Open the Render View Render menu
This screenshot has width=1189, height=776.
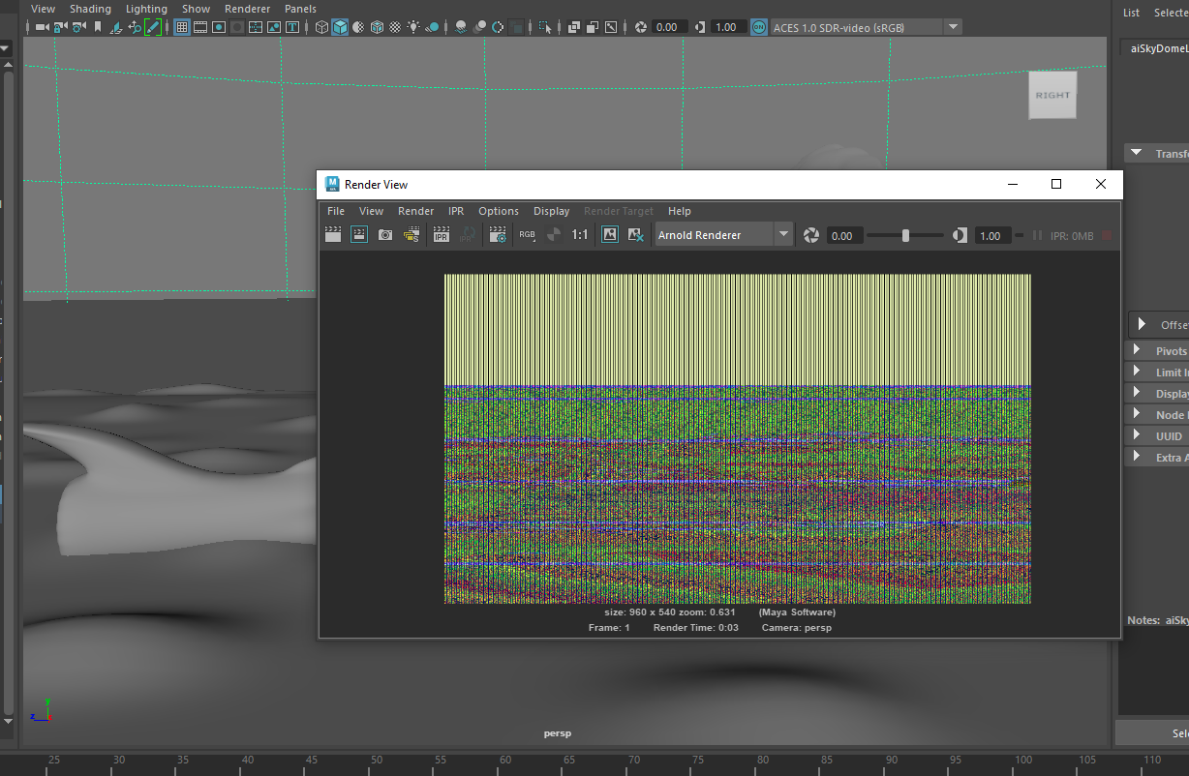[416, 211]
